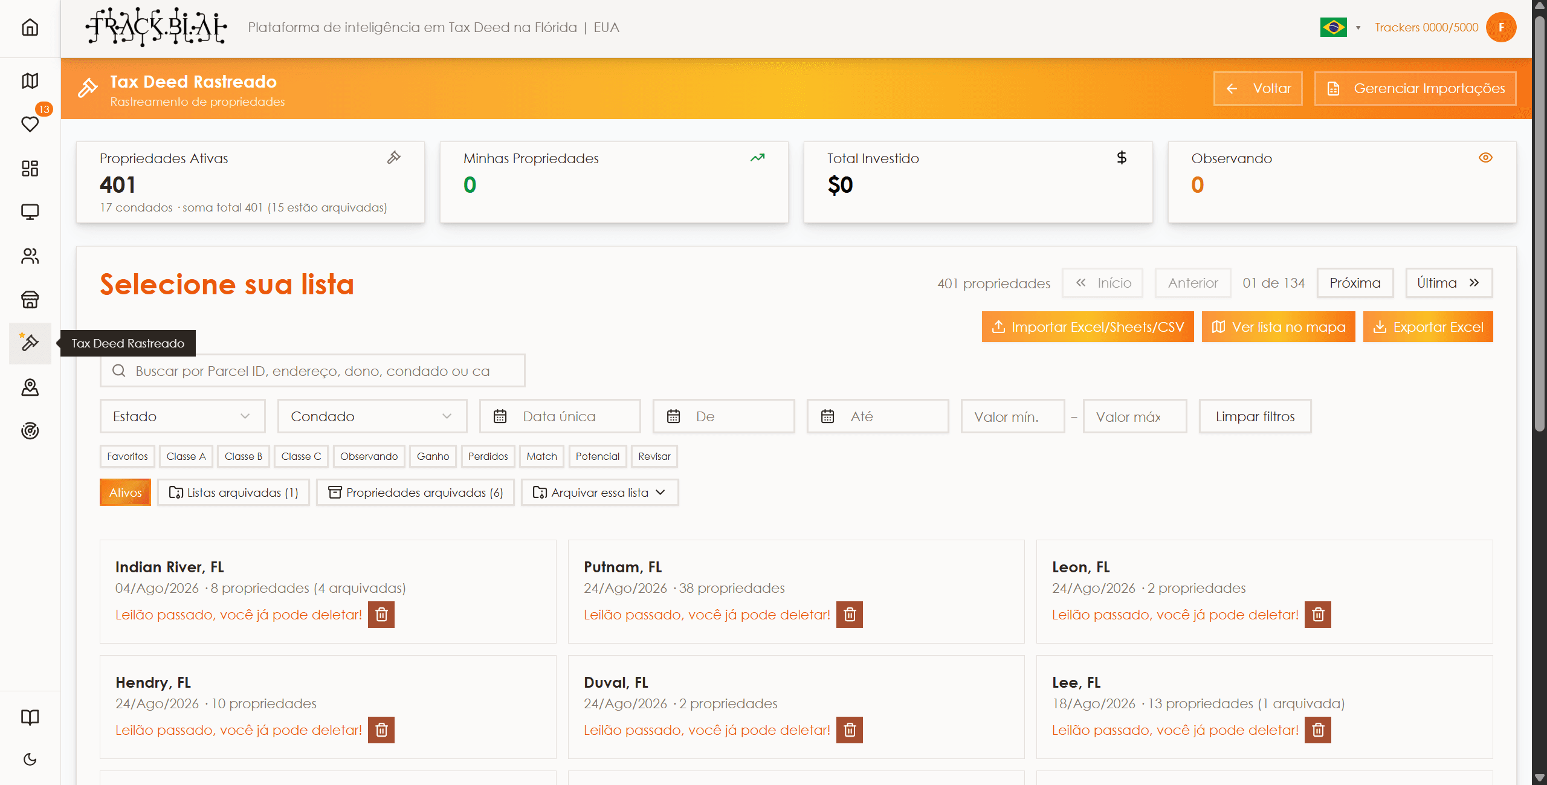Switch to Propriedades arquivadas (6)

pos(415,493)
